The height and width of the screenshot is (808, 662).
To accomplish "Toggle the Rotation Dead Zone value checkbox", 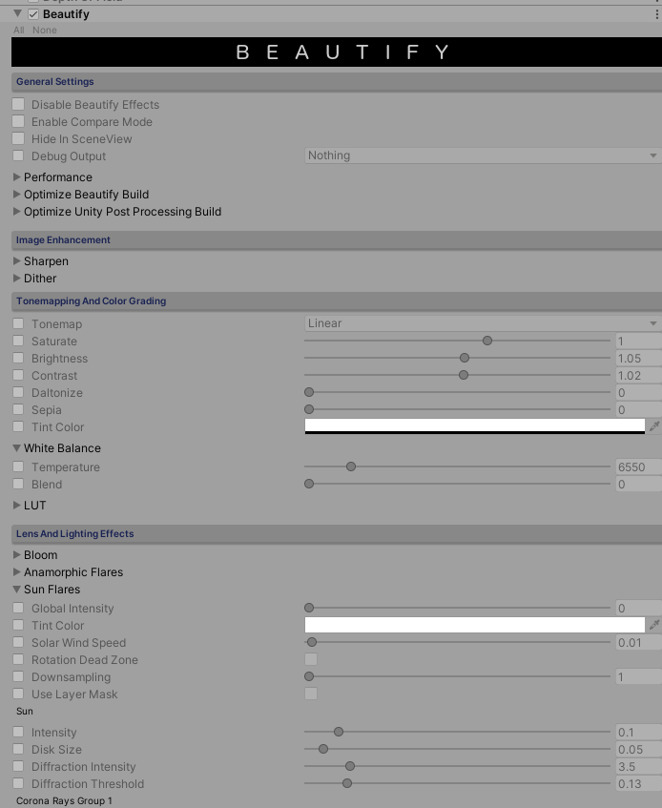I will 311,659.
